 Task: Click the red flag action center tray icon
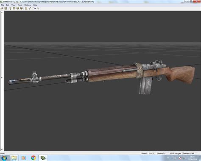180,158
